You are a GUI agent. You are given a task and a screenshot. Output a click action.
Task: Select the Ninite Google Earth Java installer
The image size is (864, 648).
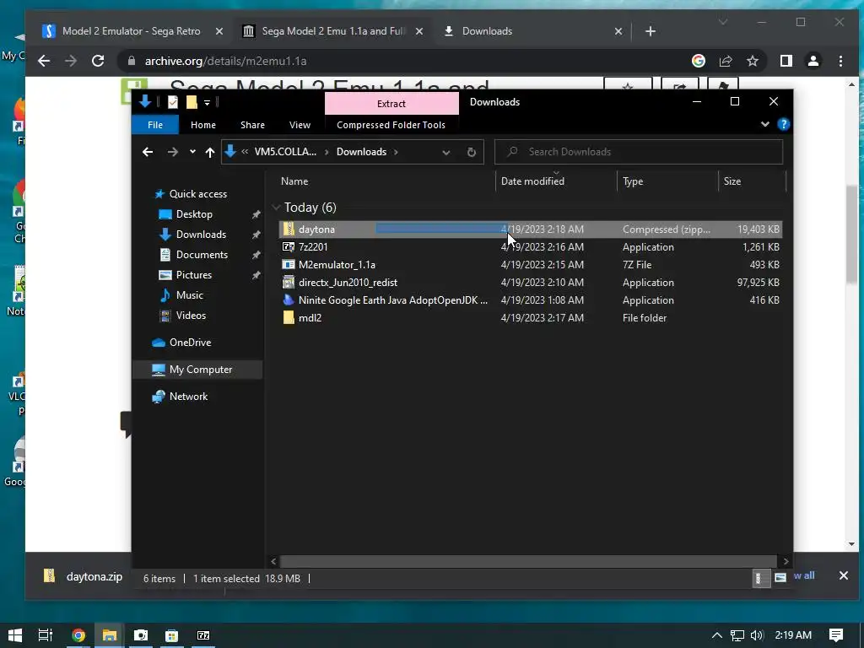(530, 300)
